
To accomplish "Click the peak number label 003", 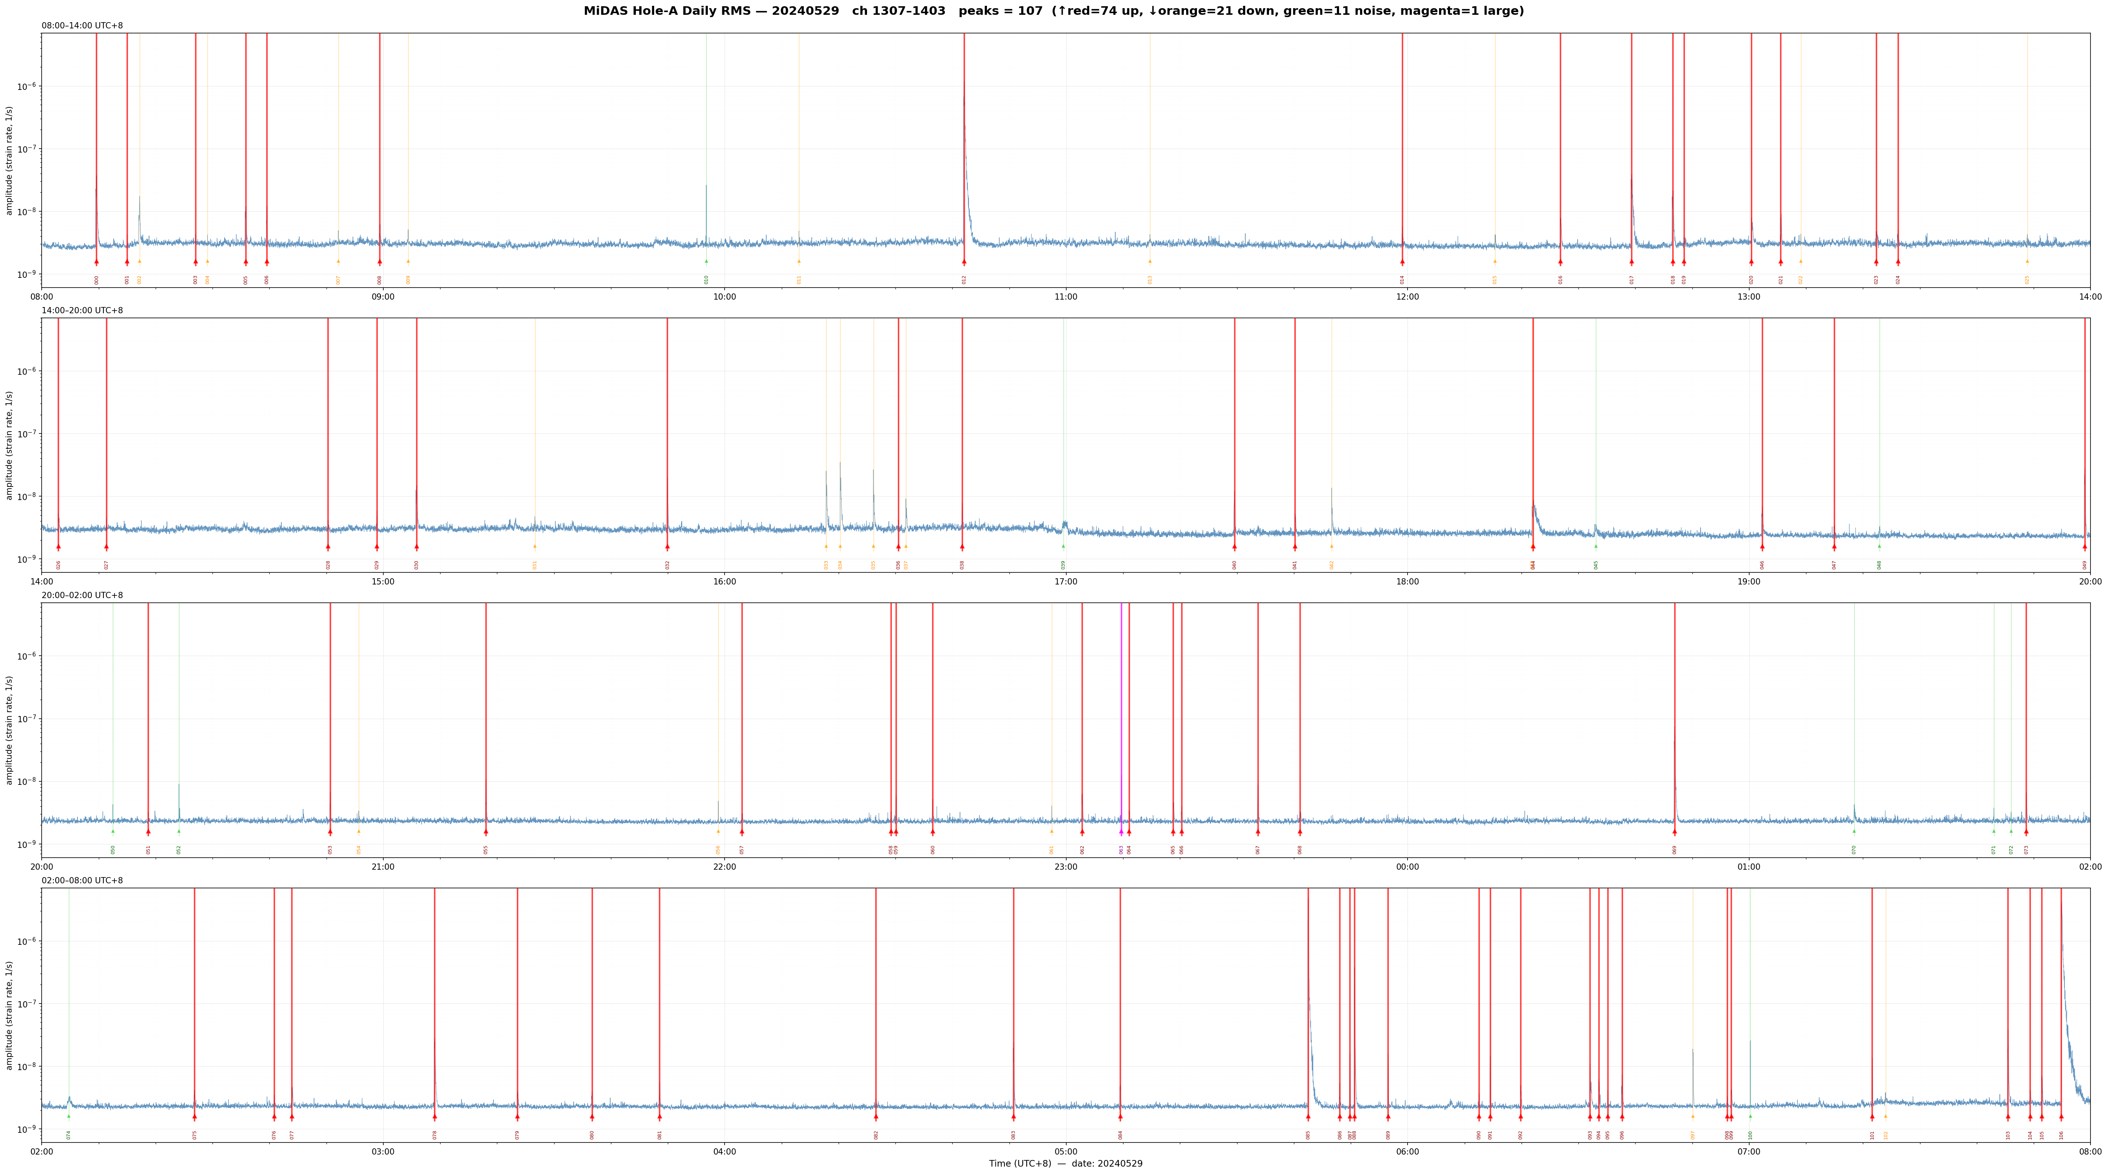I will pos(196,280).
